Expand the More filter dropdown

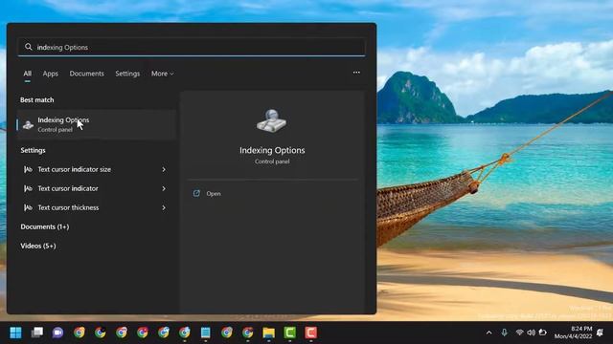(x=162, y=74)
